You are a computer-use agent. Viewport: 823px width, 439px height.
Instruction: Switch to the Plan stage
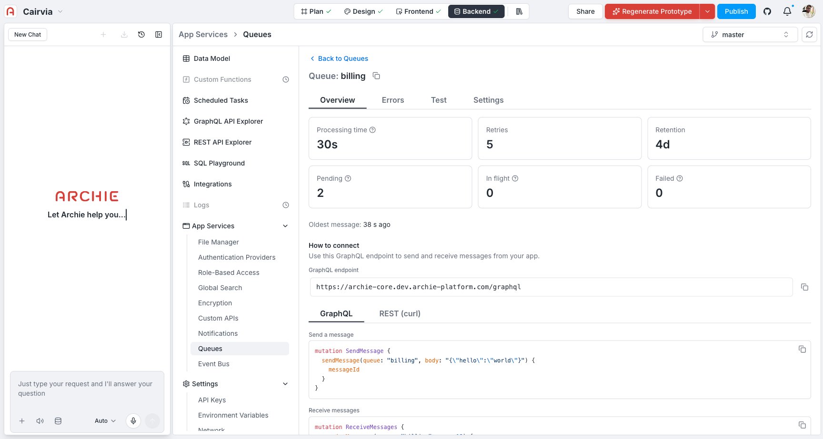(x=316, y=11)
